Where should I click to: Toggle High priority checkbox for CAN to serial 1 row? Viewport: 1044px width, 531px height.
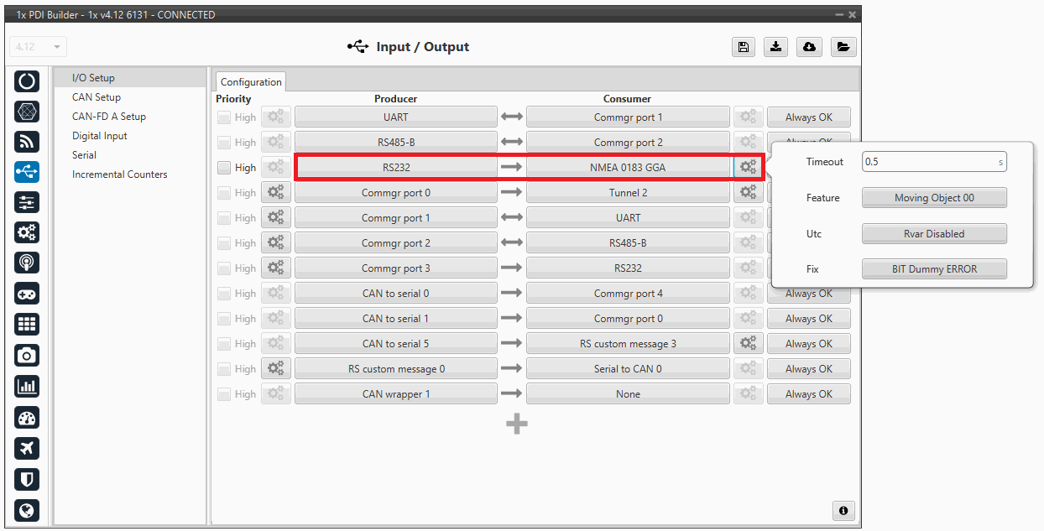[224, 319]
